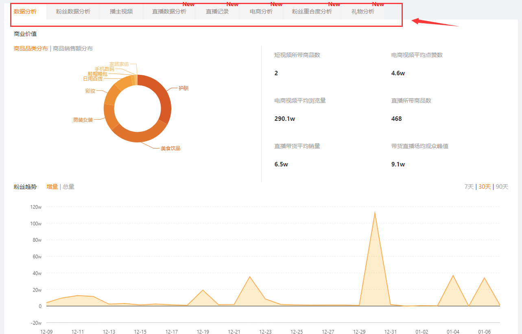Open the 礼物分析 tab
Viewport: 522px width, 334px height.
[x=363, y=11]
